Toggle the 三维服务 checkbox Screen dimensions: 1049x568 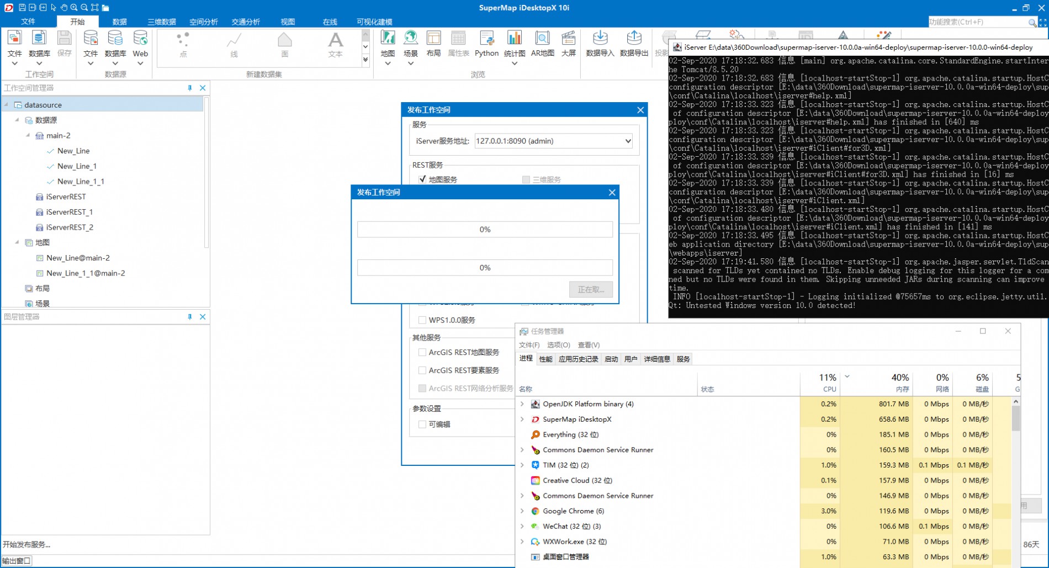(x=526, y=179)
